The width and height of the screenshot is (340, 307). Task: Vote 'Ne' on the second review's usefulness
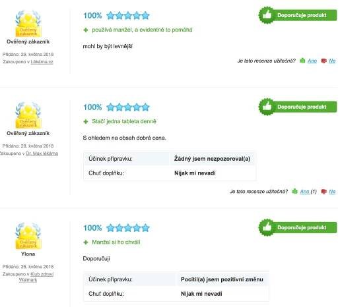(332, 192)
